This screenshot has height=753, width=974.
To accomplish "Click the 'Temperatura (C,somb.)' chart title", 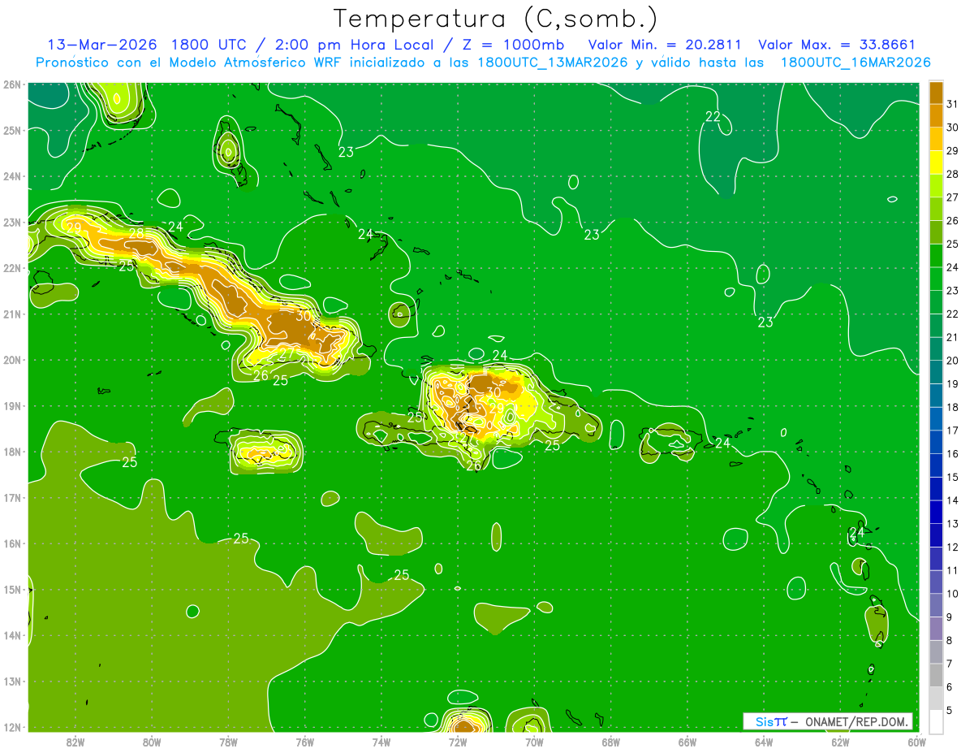I will pos(495,19).
